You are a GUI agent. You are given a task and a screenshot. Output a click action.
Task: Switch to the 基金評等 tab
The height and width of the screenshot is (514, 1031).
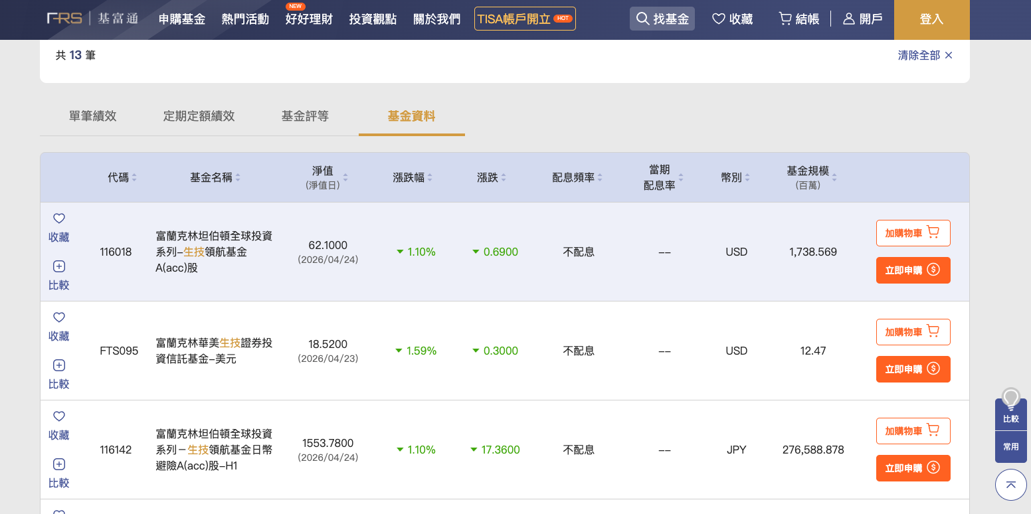point(306,116)
